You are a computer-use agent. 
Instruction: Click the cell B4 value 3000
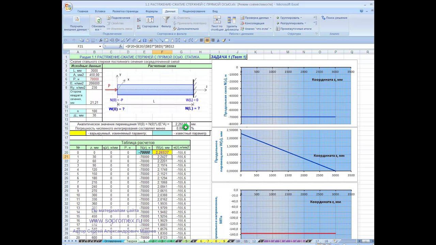(x=94, y=70)
